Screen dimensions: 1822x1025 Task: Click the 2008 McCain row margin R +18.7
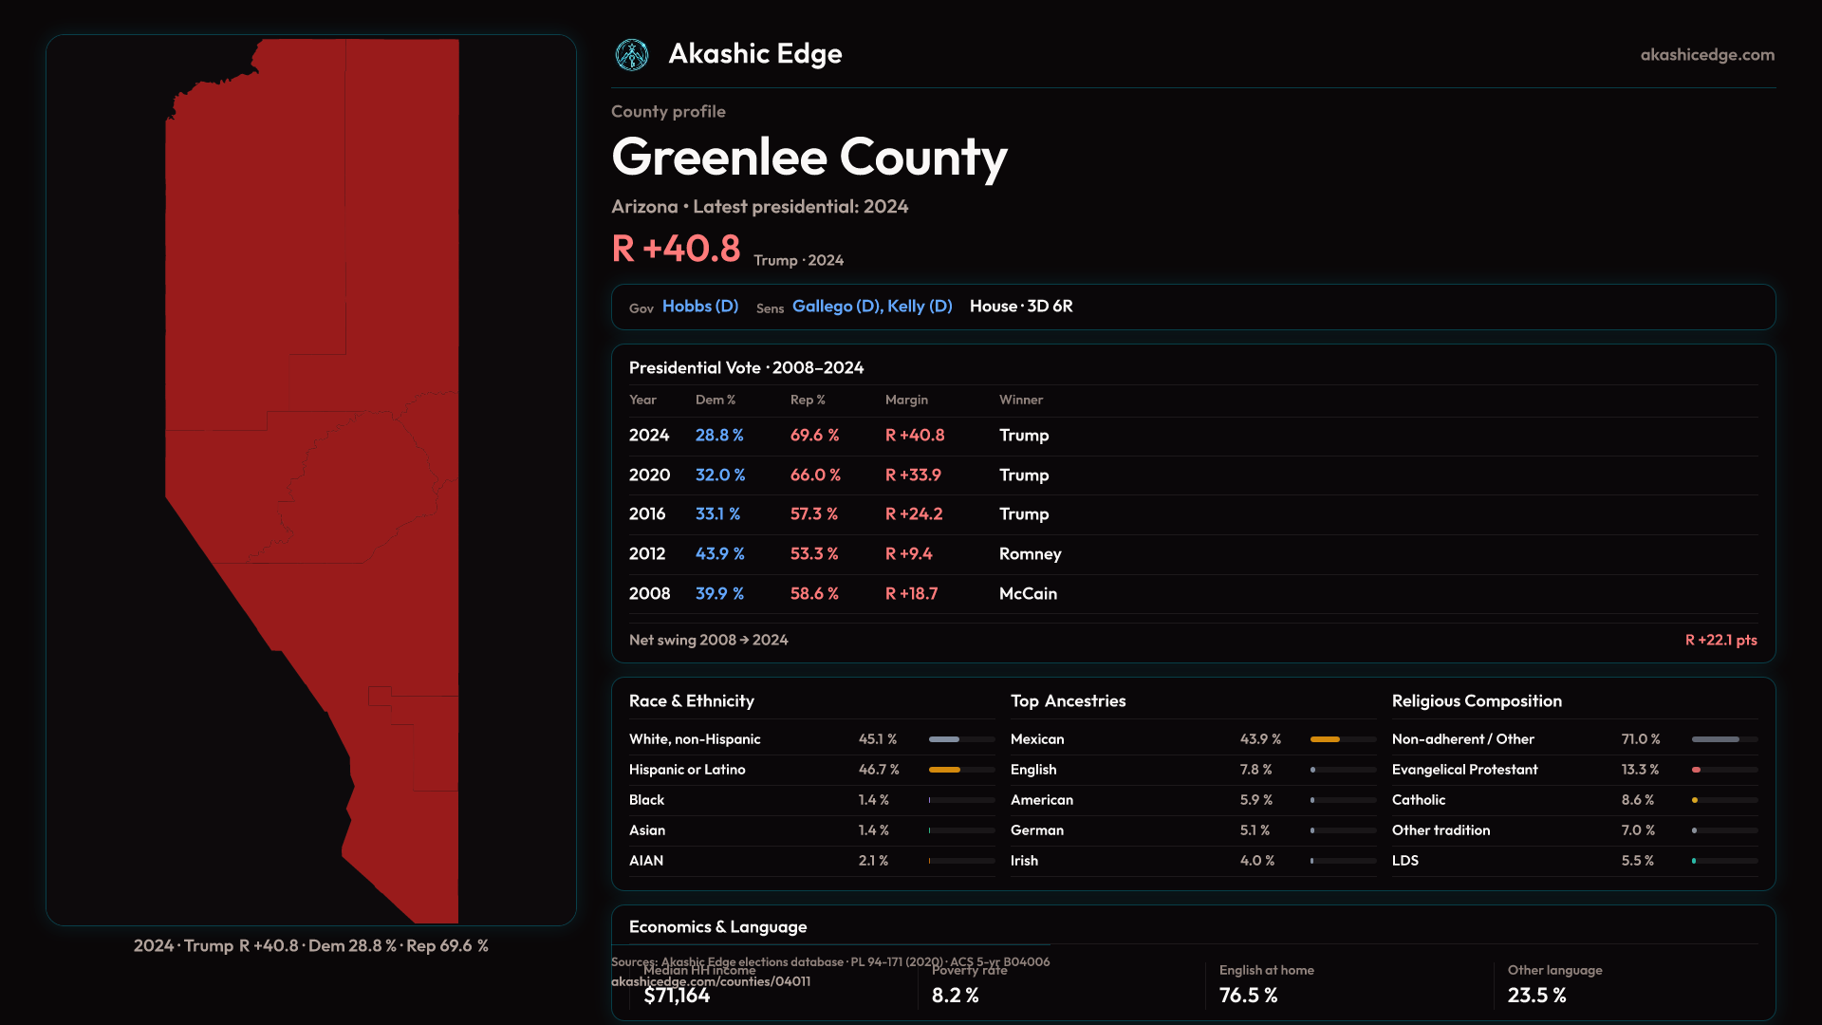tap(910, 594)
